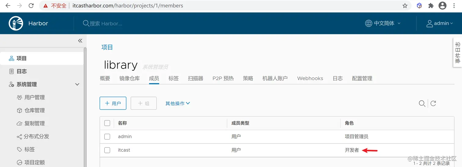Reload the browser page
Screen dimensions: 462x167
pos(31,6)
